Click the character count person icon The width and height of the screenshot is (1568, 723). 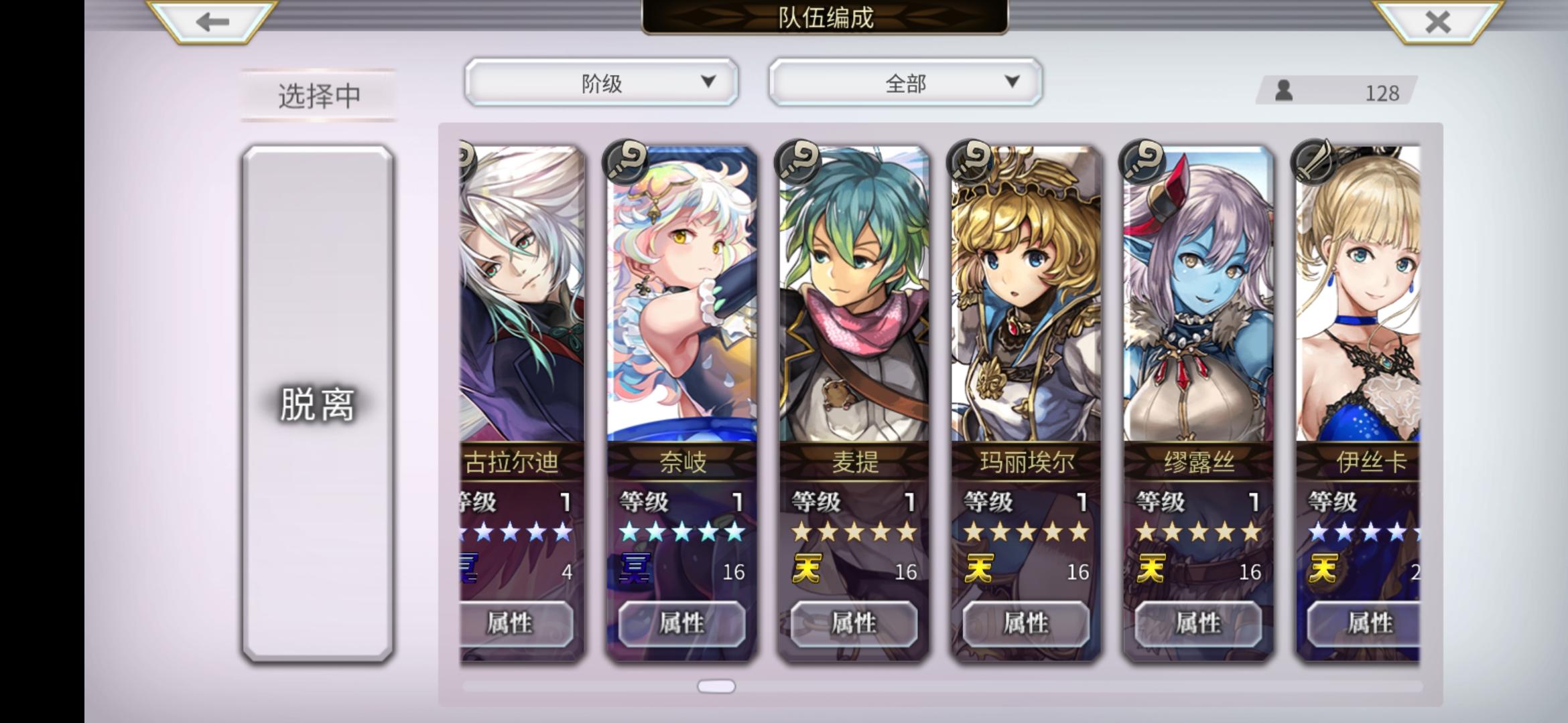(x=1284, y=90)
